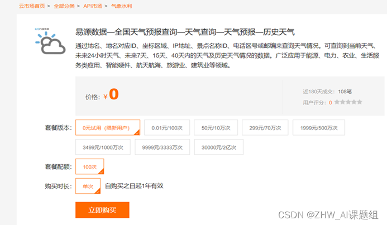Click the 套餐配额 label
The image size is (387, 225).
(58, 166)
